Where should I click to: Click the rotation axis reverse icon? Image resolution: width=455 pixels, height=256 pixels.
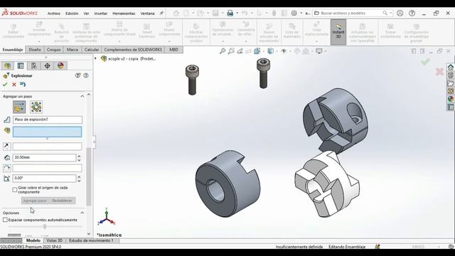pyautogui.click(x=6, y=168)
